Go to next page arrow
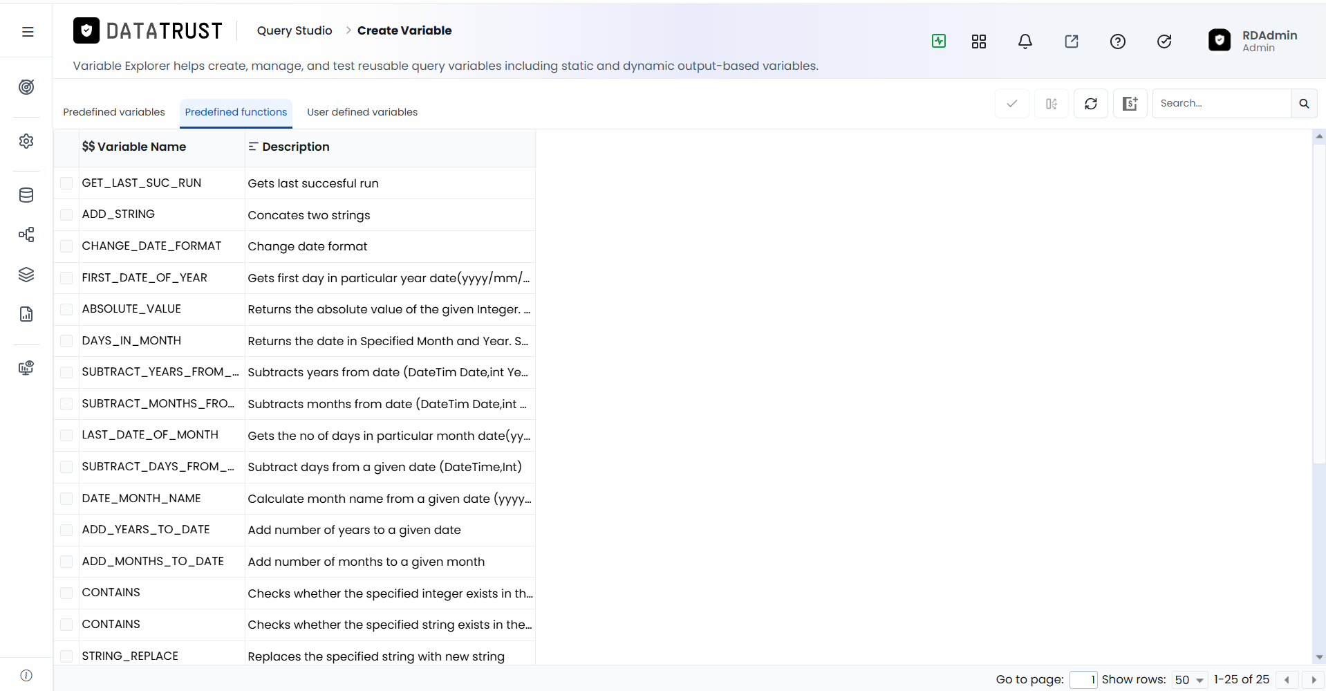 tap(1314, 680)
